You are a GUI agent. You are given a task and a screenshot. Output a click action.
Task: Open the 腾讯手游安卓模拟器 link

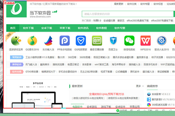click(123, 57)
